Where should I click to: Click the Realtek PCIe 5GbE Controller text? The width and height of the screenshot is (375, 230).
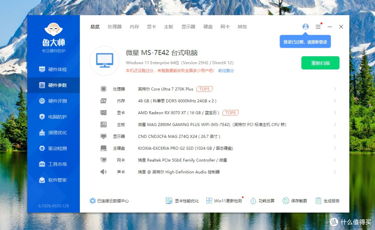point(183,160)
